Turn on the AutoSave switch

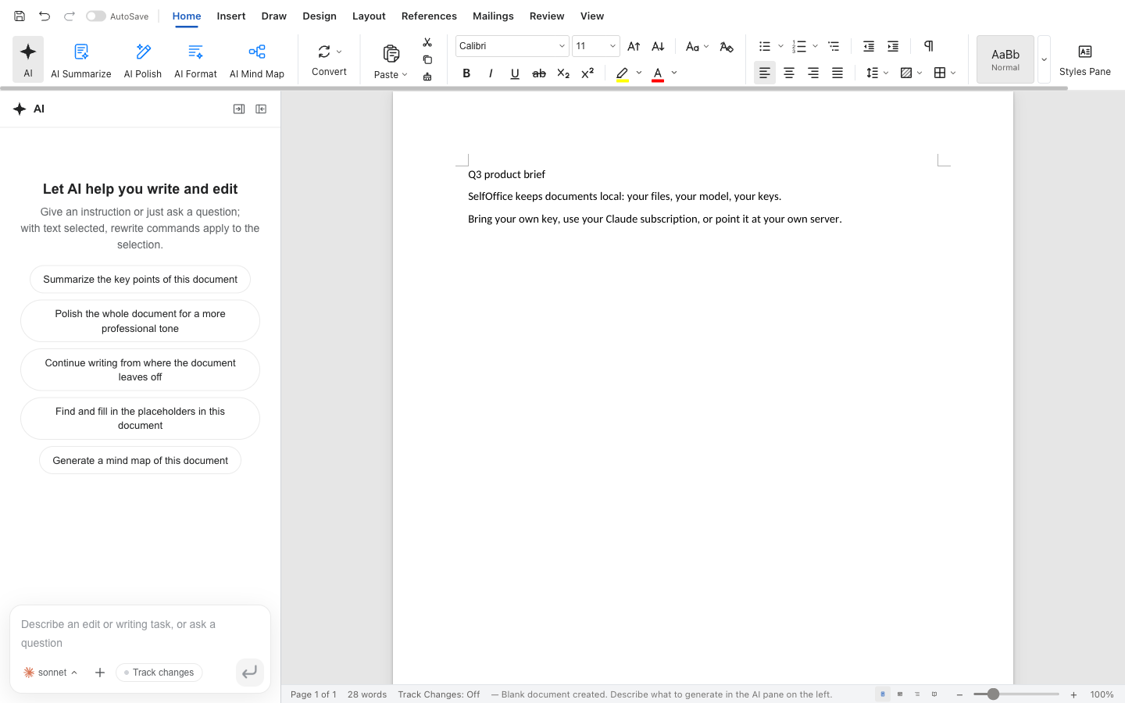pyautogui.click(x=95, y=16)
